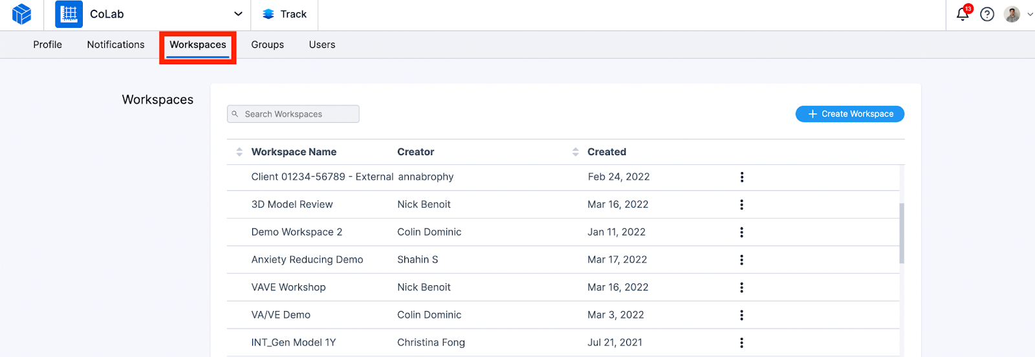Switch to the Groups tab
The image size is (1035, 357).
[x=268, y=45]
